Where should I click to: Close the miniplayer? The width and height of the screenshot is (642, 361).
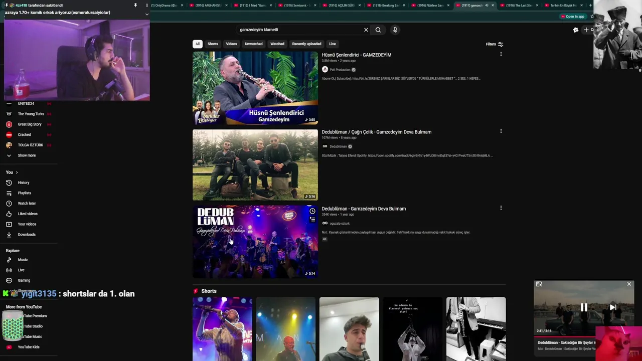[629, 284]
